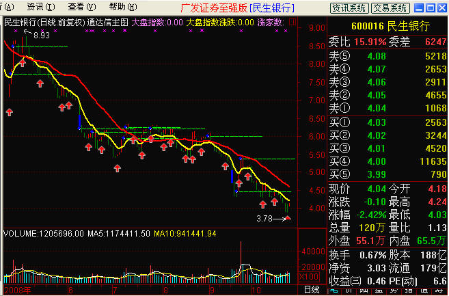Switch the 日线 period label

point(312,290)
